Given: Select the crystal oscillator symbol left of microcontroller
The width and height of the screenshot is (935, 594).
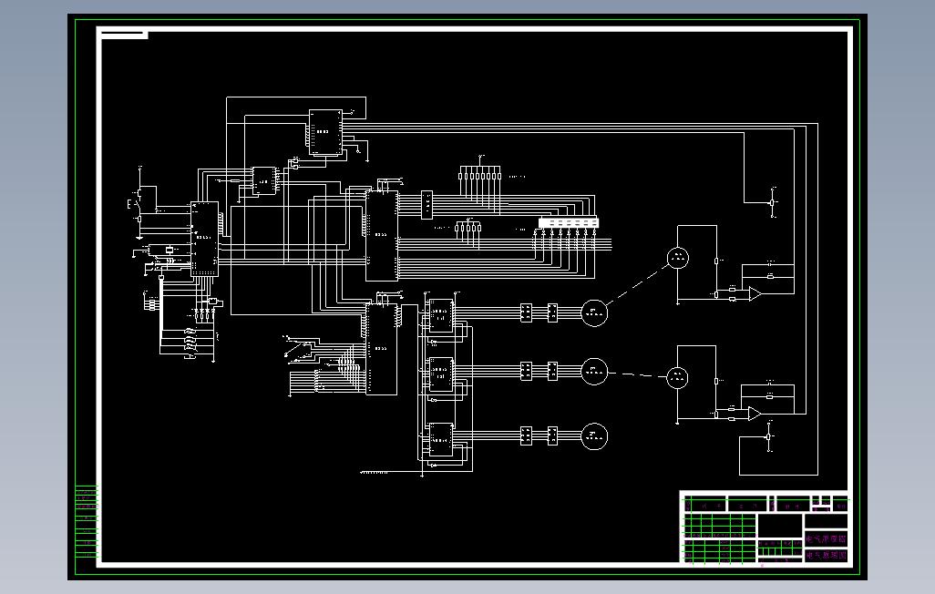Looking at the screenshot, I should tap(169, 250).
